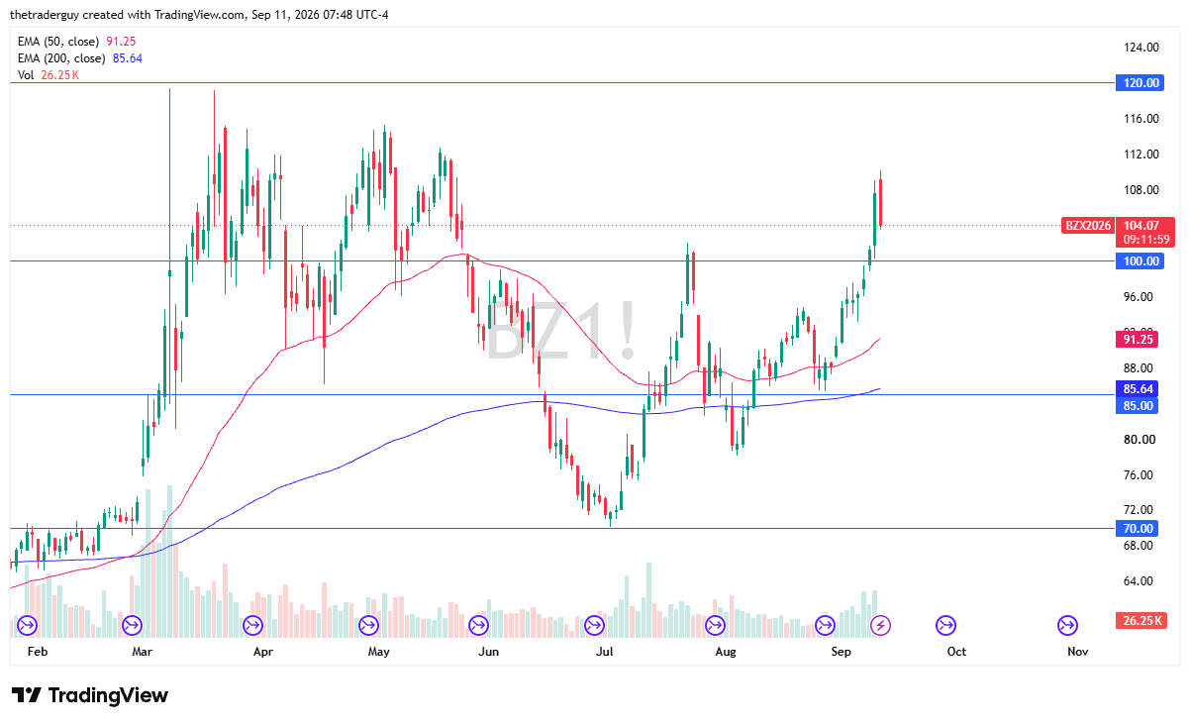Click the Vol indicator legend label

[26, 75]
